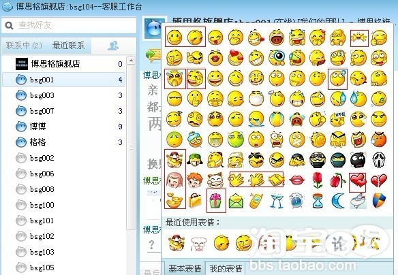
Task: Insert the clapping hands emoticon
Action: pos(256,180)
